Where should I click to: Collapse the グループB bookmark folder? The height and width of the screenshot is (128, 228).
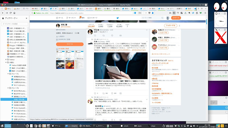click(x=8, y=88)
